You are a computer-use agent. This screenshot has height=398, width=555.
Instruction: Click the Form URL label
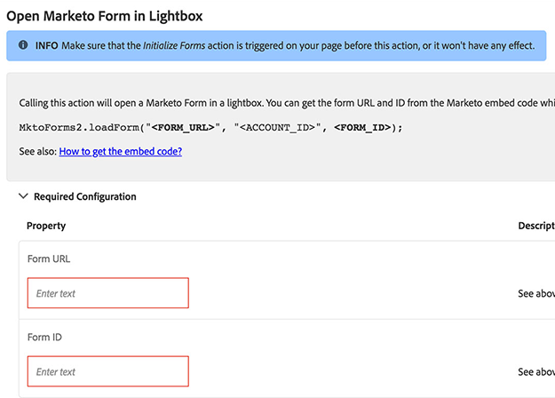pyautogui.click(x=49, y=259)
